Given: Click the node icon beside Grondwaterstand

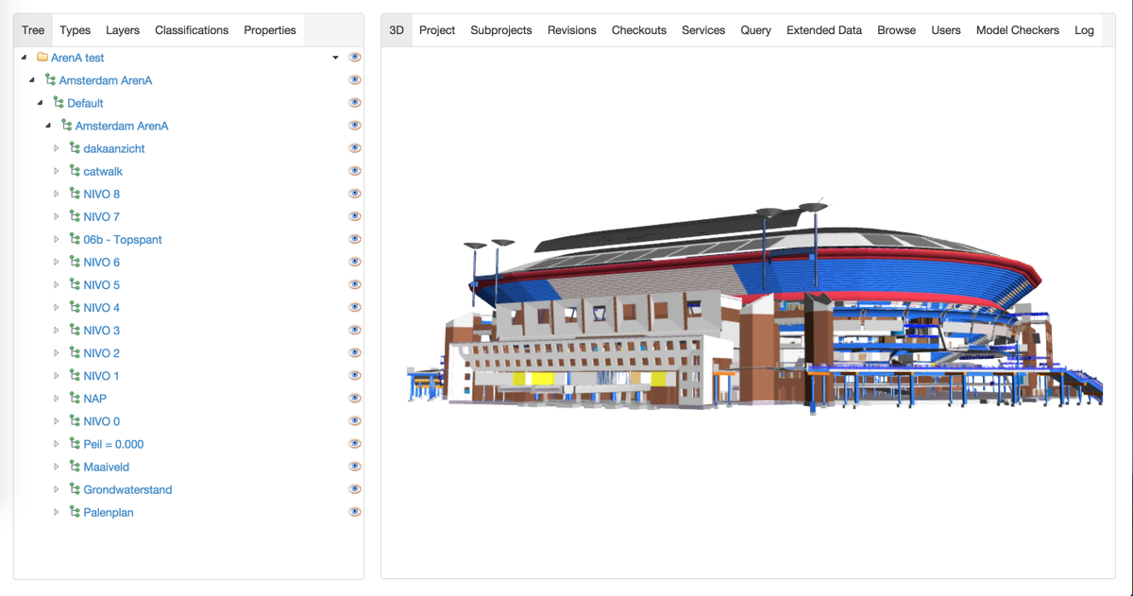Looking at the screenshot, I should point(75,488).
